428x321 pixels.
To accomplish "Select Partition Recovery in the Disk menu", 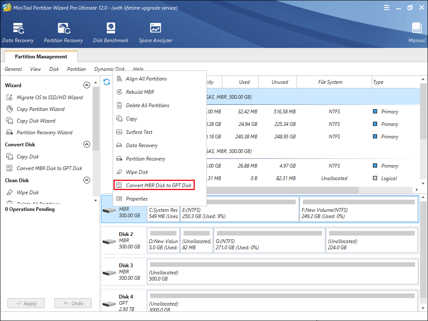I will point(160,159).
